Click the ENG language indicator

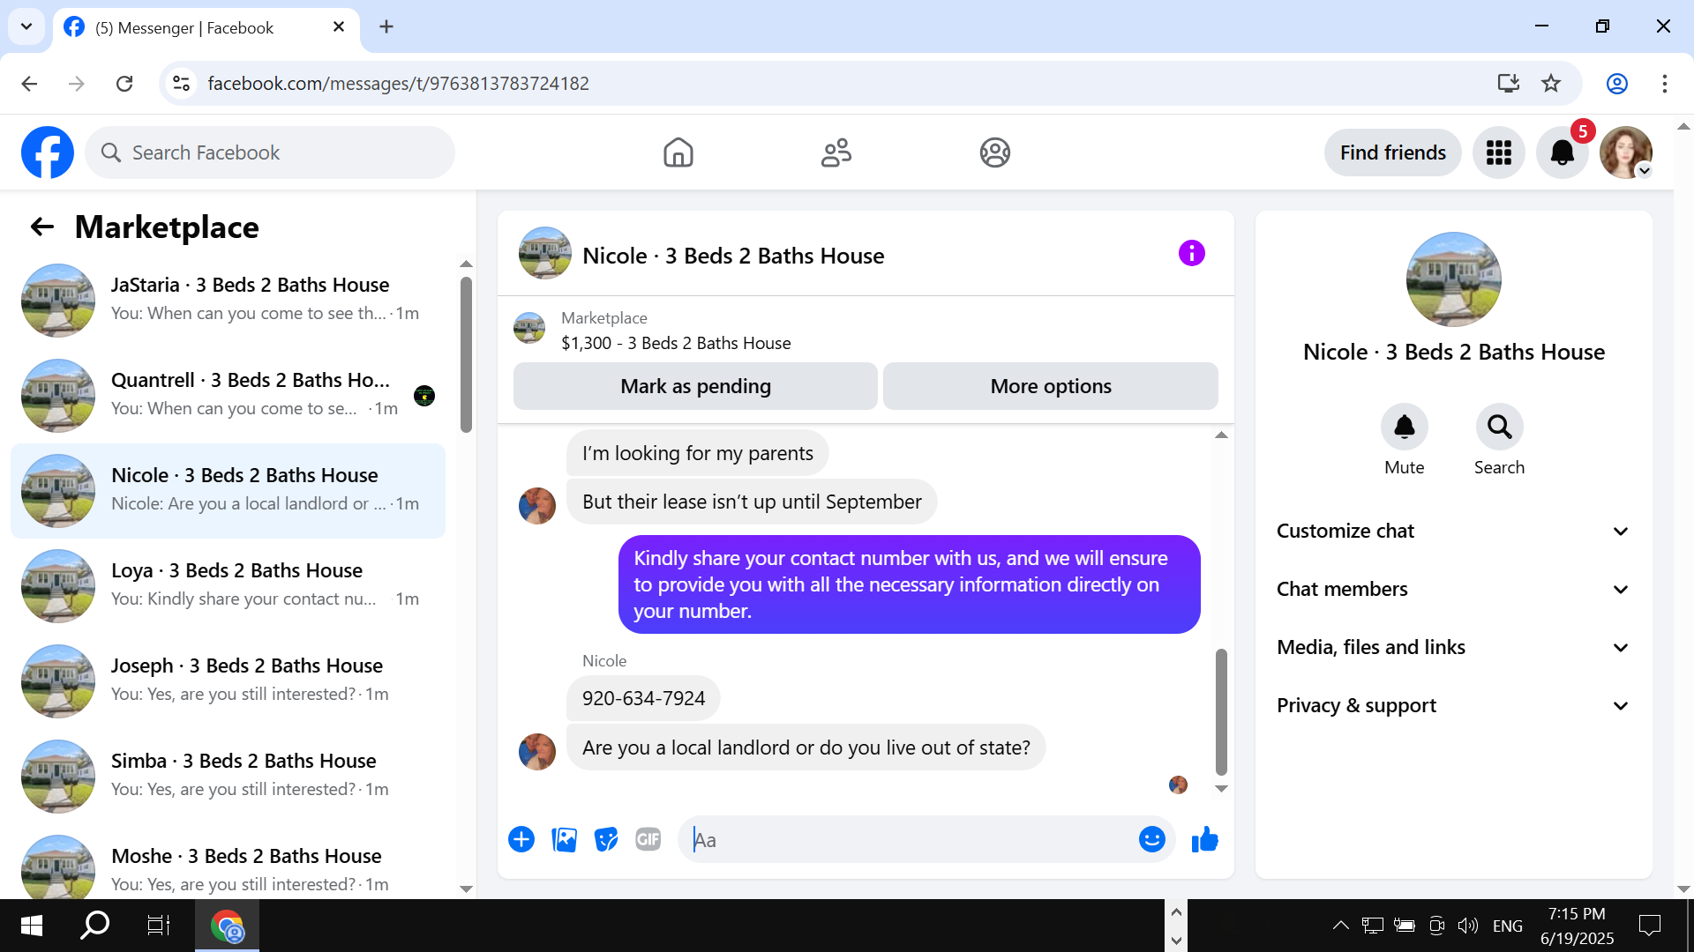pos(1508,926)
